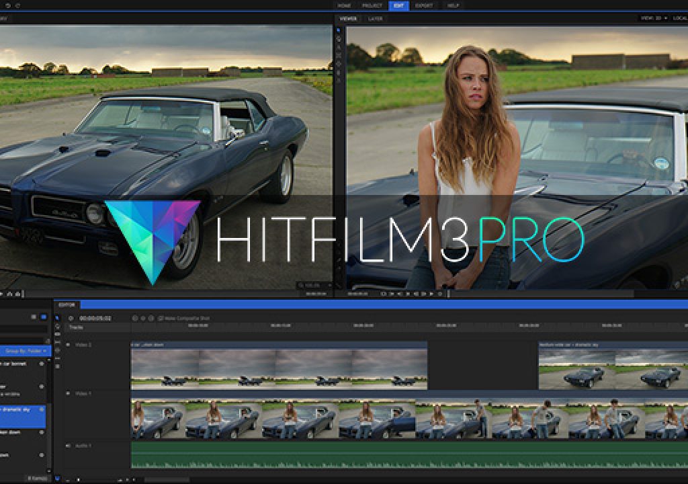This screenshot has height=484, width=688.
Task: Click the circular icon just left of Make Composite Shot
Action: click(x=151, y=318)
